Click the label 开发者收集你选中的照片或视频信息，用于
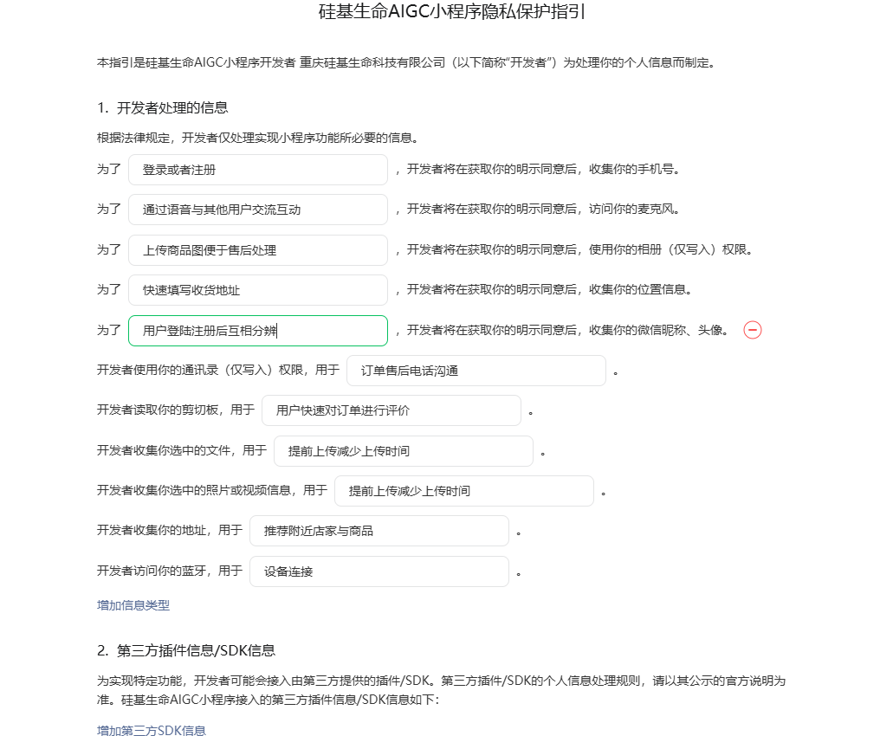The image size is (880, 736). [x=212, y=491]
